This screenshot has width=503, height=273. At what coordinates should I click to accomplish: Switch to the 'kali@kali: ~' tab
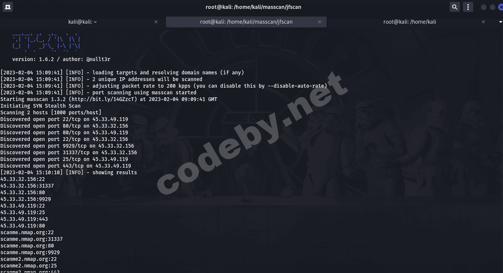tap(82, 22)
